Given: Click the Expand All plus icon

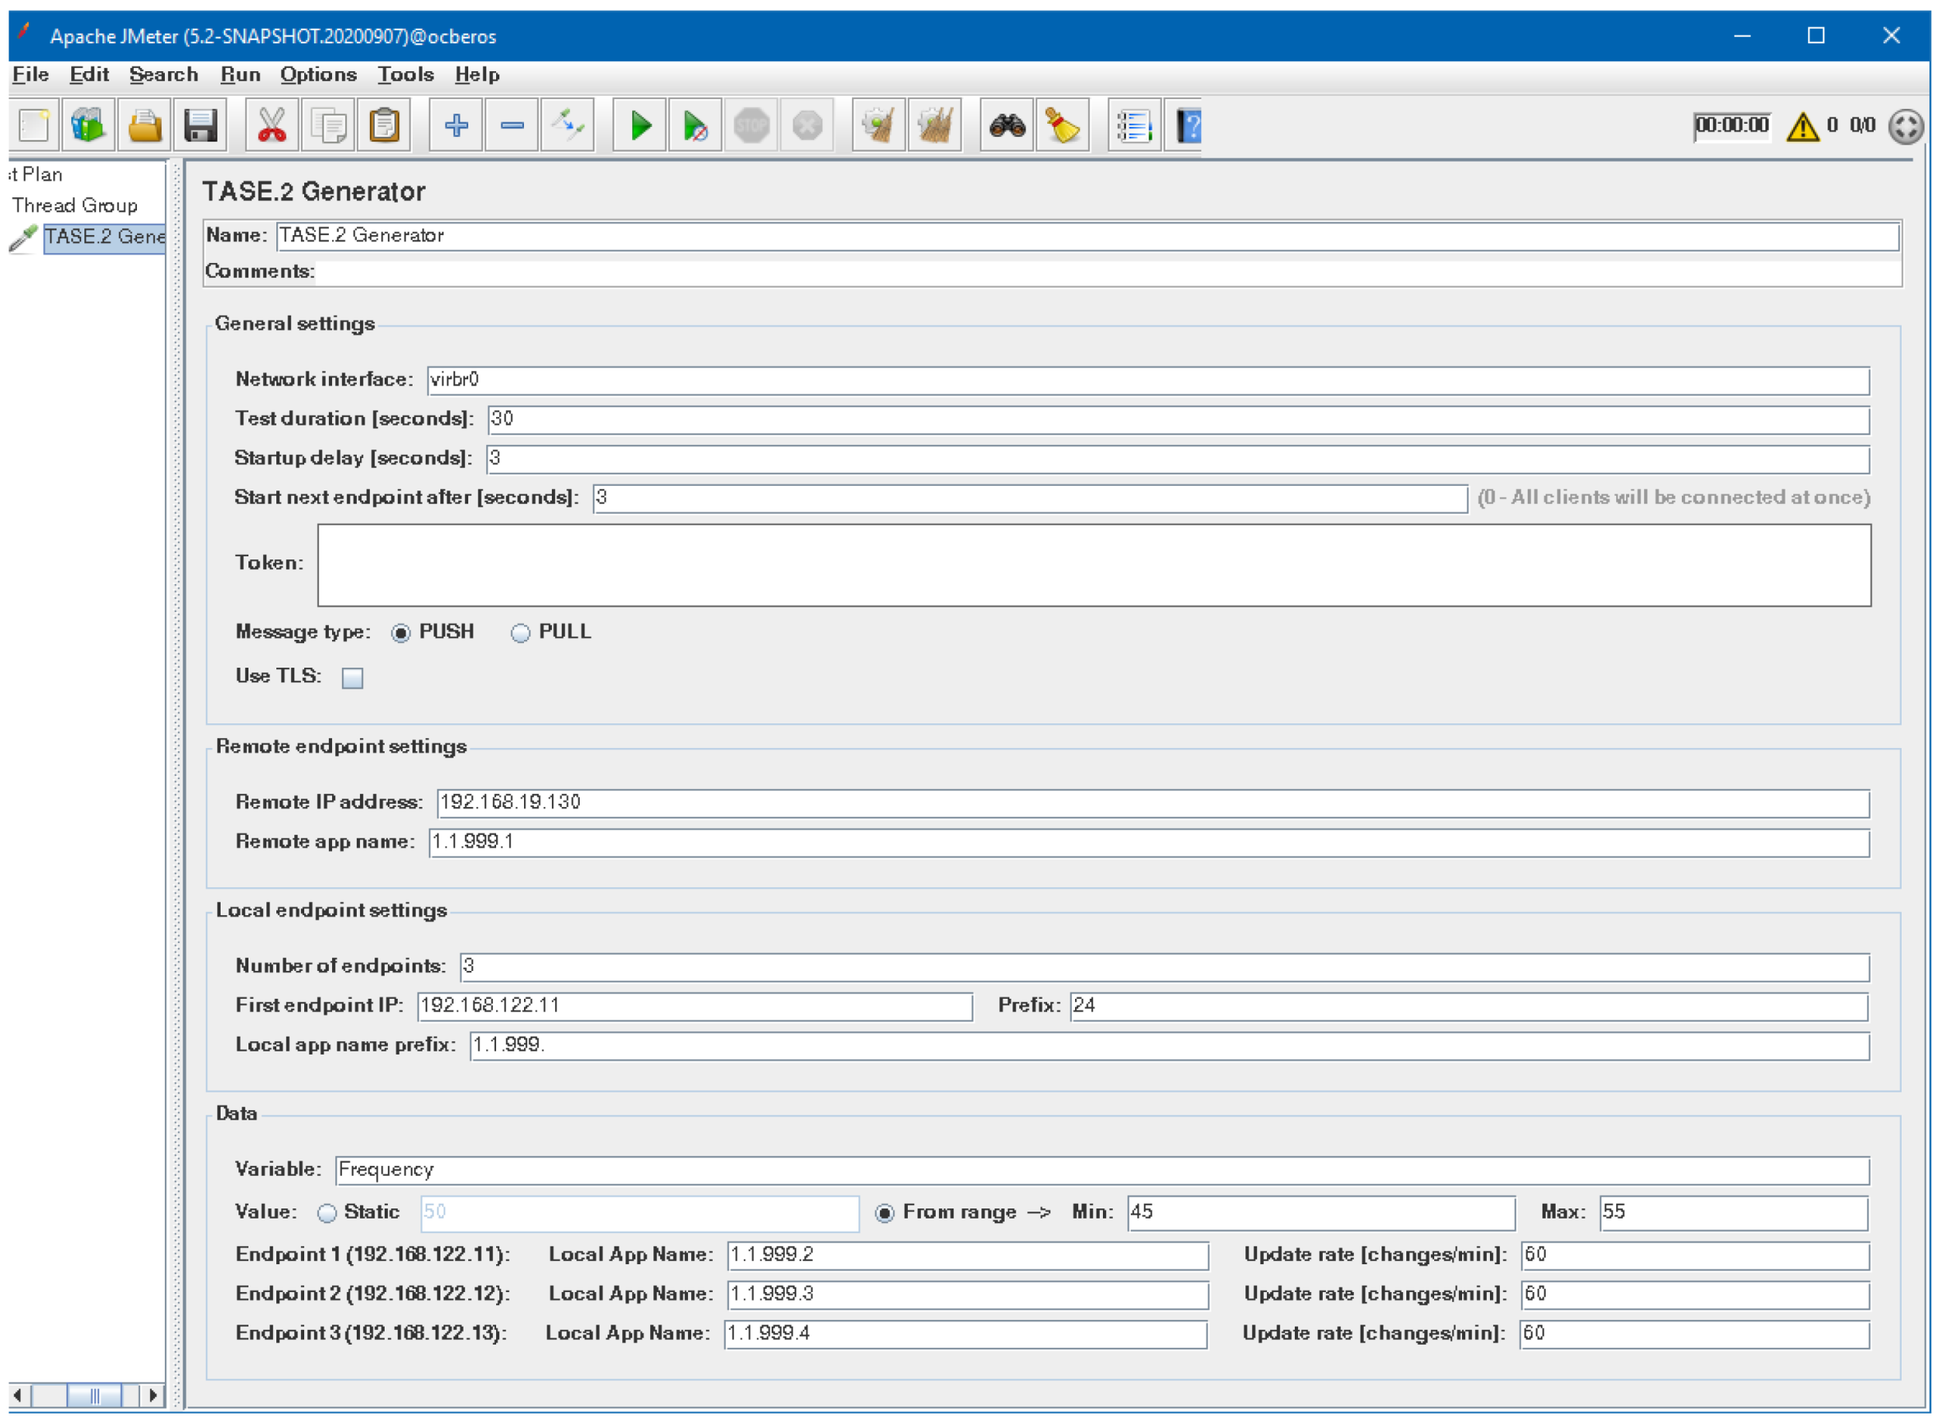Looking at the screenshot, I should click(455, 127).
